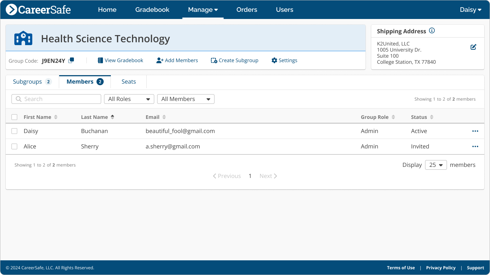Copy the group code J9EN24Y

[x=71, y=61]
